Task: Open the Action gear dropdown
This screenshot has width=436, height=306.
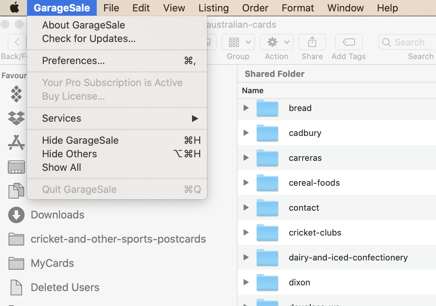Action: [276, 42]
